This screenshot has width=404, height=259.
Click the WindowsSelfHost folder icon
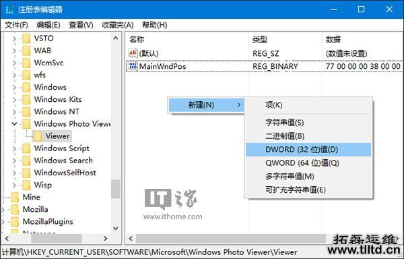(x=26, y=173)
